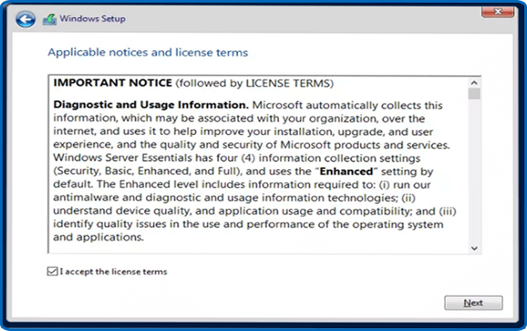Click the I accept the license terms label
The width and height of the screenshot is (527, 331).
coord(113,271)
